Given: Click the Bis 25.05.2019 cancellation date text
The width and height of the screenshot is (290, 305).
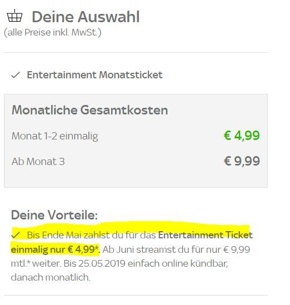Looking at the screenshot, I should click(94, 263).
